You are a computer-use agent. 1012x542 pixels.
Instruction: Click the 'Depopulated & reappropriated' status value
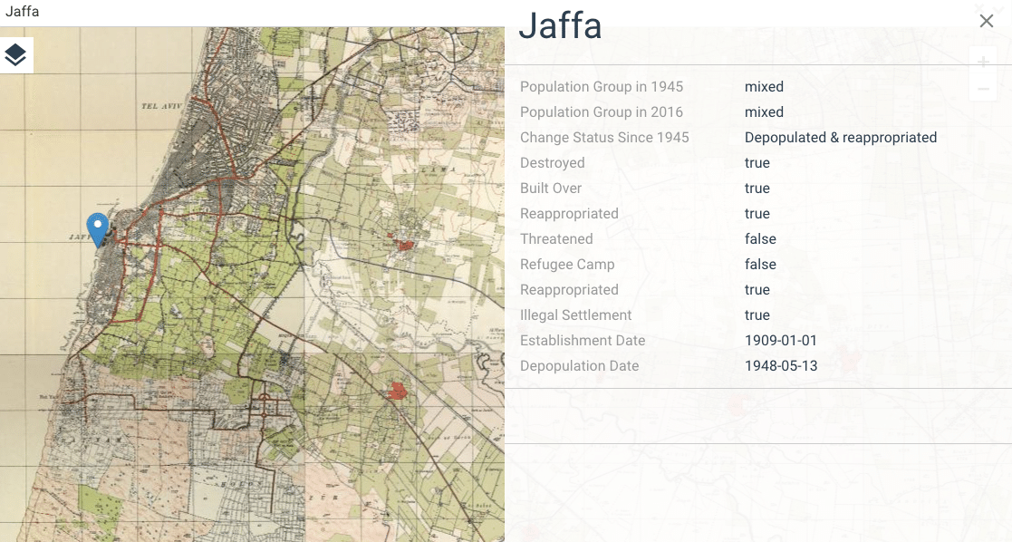point(840,137)
